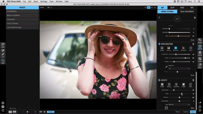Switch to the Info tab
Viewport: 203px width, 114px height.
[192, 8]
